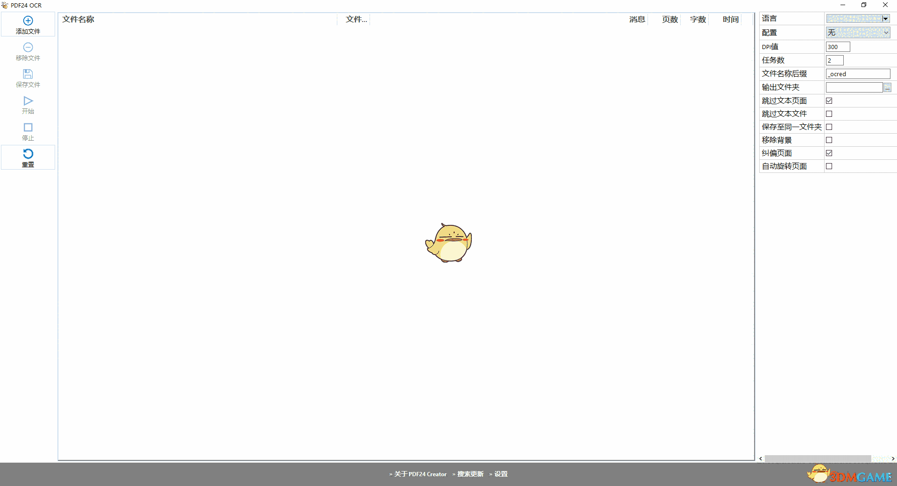Click the Save Files icon
The width and height of the screenshot is (897, 486).
[x=28, y=78]
